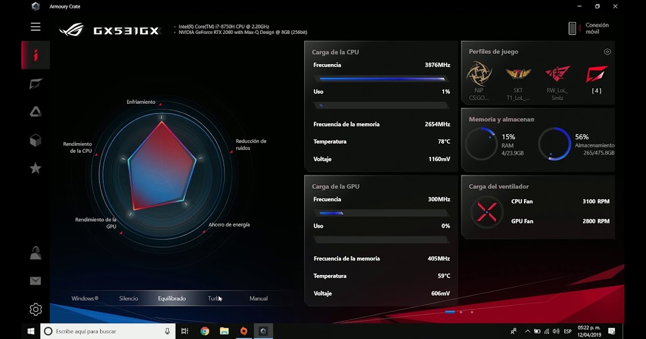Click the Conexión móvil label
The width and height of the screenshot is (646, 339).
pyautogui.click(x=597, y=29)
